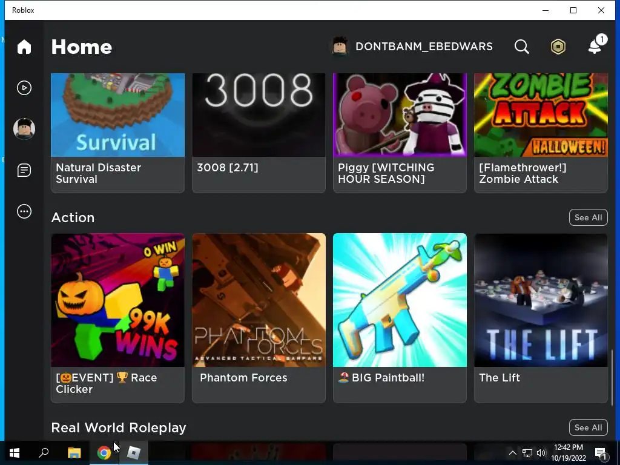
Task: Open the Zombie Attack Halloween thumbnail
Action: pos(541,114)
